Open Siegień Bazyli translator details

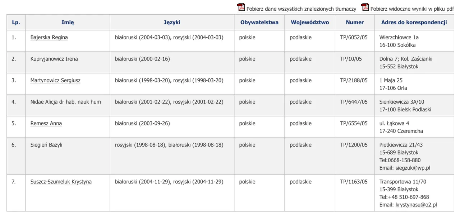[x=46, y=145]
